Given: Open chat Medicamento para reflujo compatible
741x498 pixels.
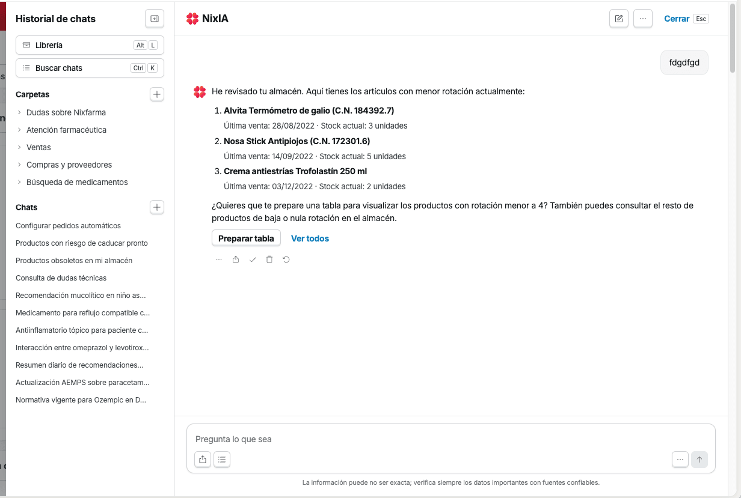Looking at the screenshot, I should click(83, 313).
